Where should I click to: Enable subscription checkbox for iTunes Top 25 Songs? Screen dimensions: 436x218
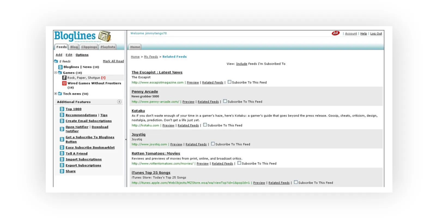click(x=296, y=182)
